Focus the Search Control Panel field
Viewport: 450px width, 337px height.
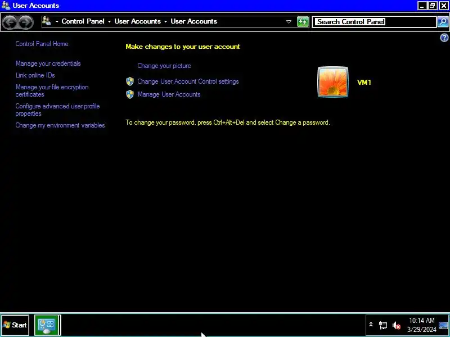tap(375, 22)
